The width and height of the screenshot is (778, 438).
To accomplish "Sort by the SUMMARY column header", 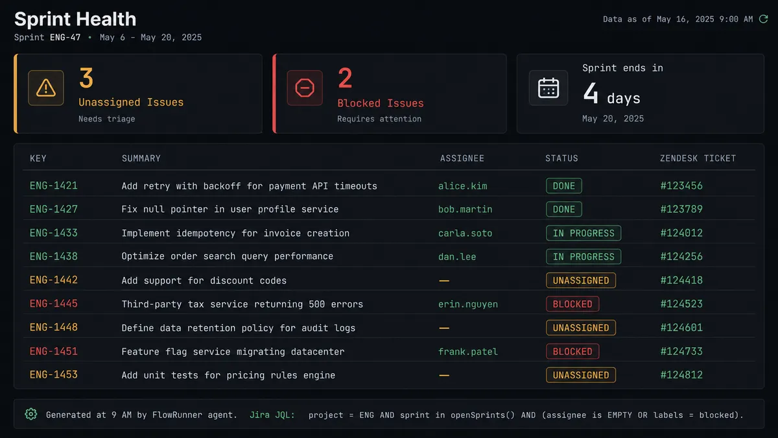I will pyautogui.click(x=141, y=158).
